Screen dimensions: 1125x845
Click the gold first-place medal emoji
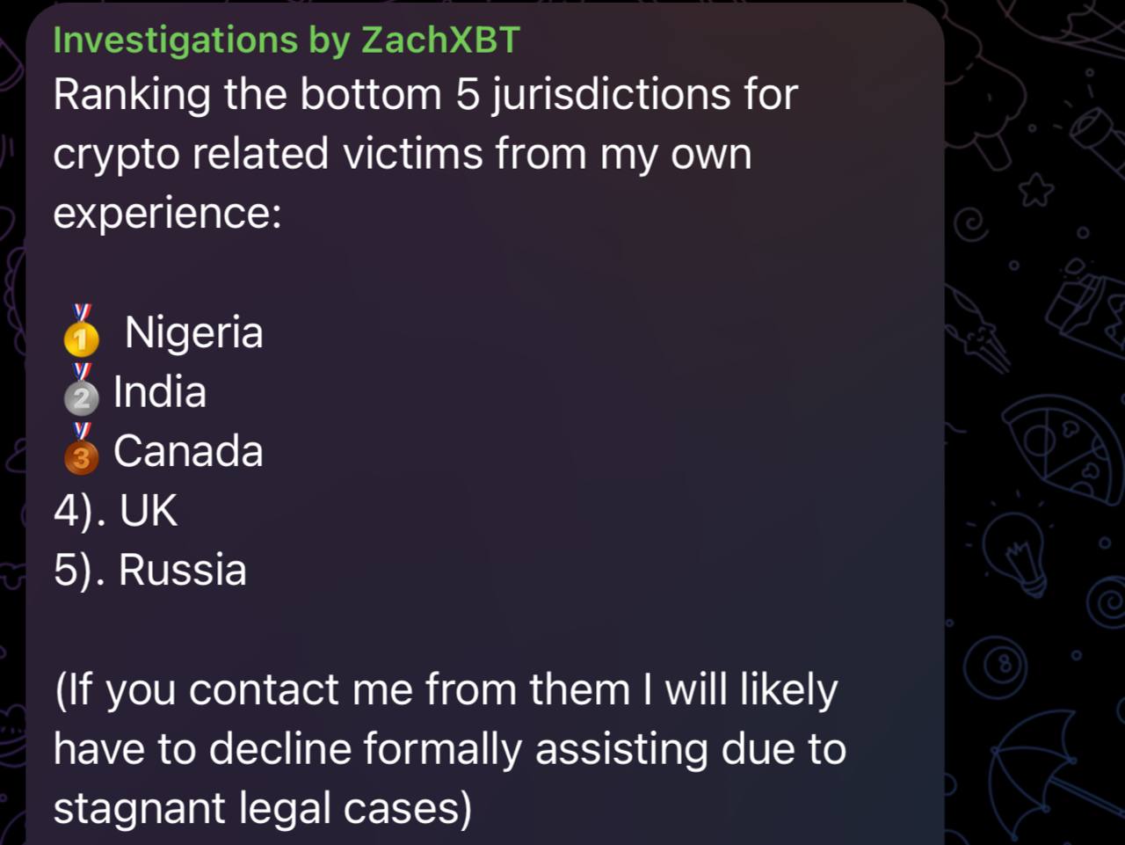point(82,331)
